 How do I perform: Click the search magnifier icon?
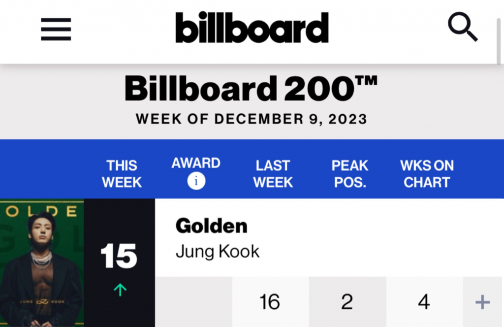463,27
